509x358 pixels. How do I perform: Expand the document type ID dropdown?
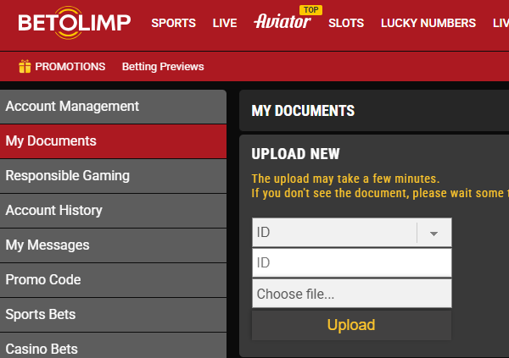(352, 232)
